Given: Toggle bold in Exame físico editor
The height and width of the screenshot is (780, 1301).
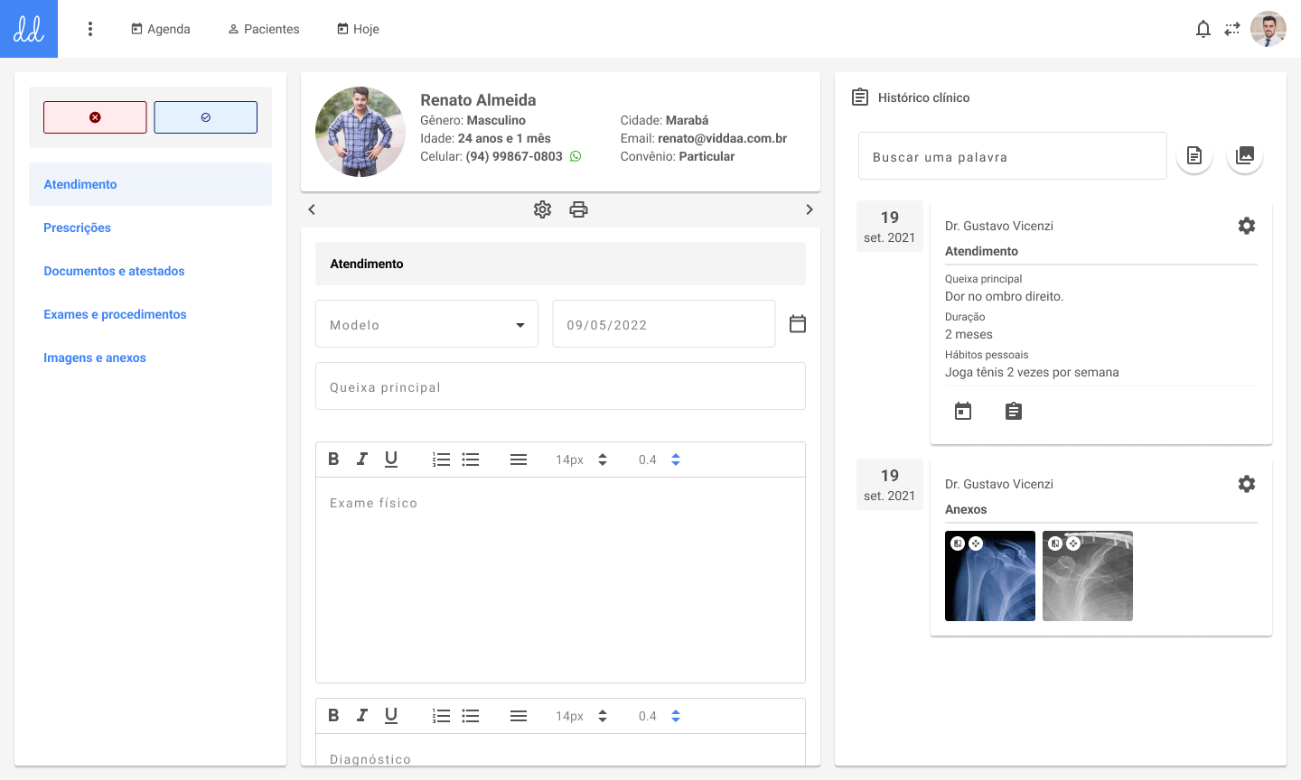Looking at the screenshot, I should (x=333, y=460).
